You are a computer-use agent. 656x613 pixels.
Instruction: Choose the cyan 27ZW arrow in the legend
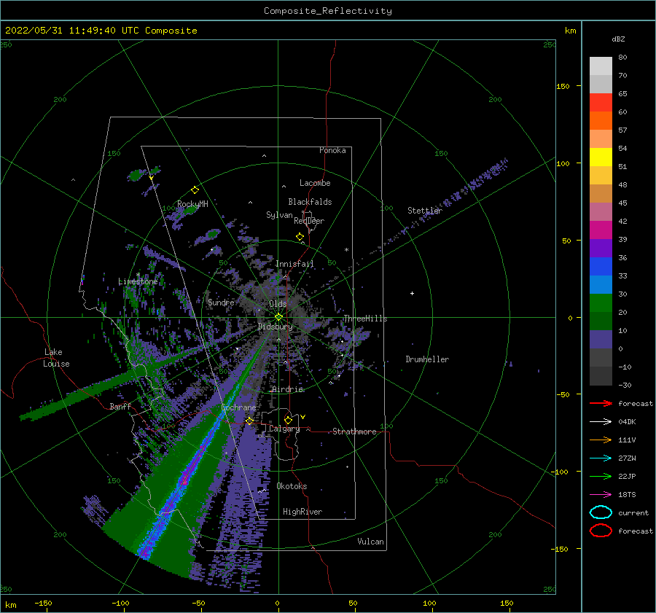[601, 458]
